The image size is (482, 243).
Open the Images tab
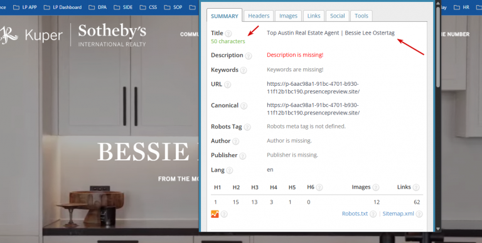[288, 16]
